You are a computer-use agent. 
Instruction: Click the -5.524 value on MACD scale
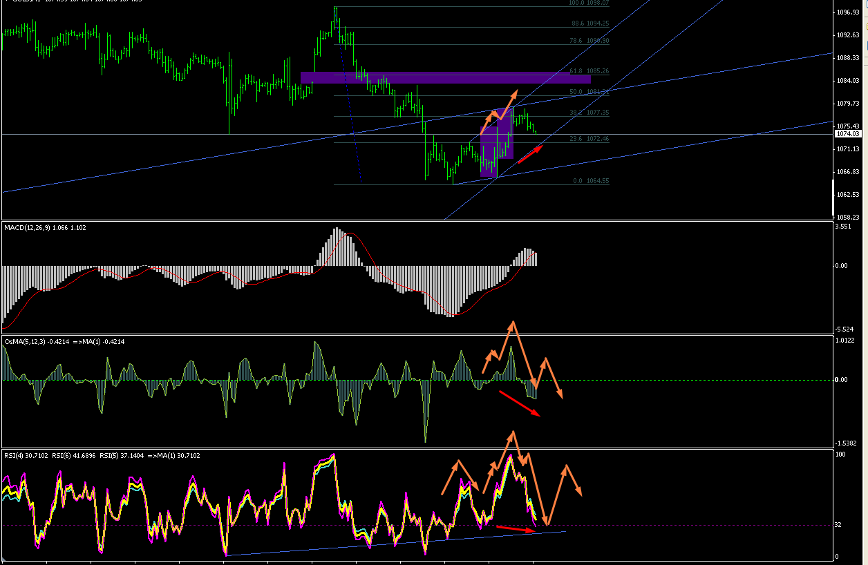846,329
